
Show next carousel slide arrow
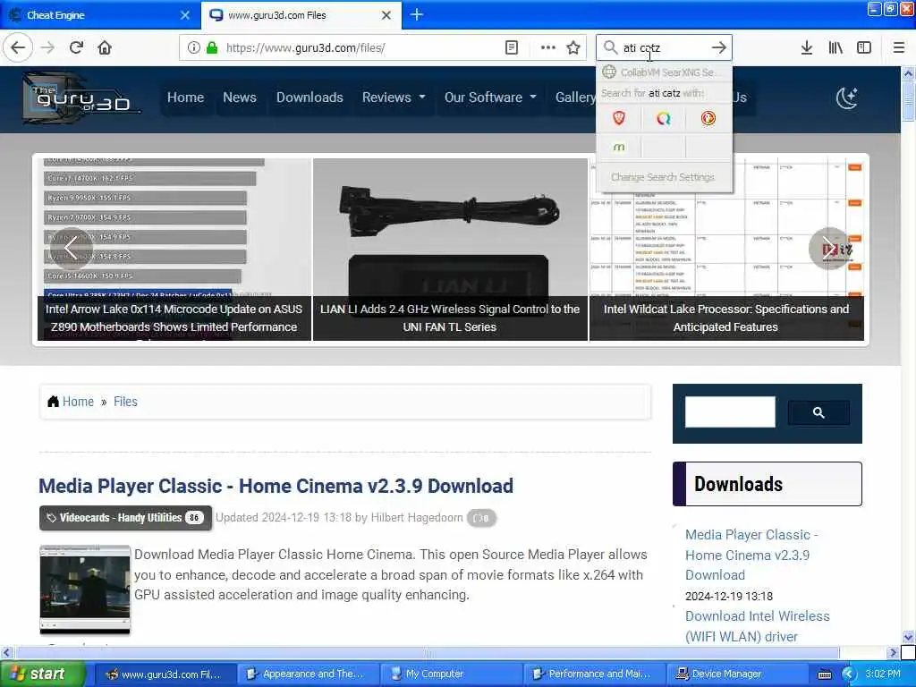829,248
